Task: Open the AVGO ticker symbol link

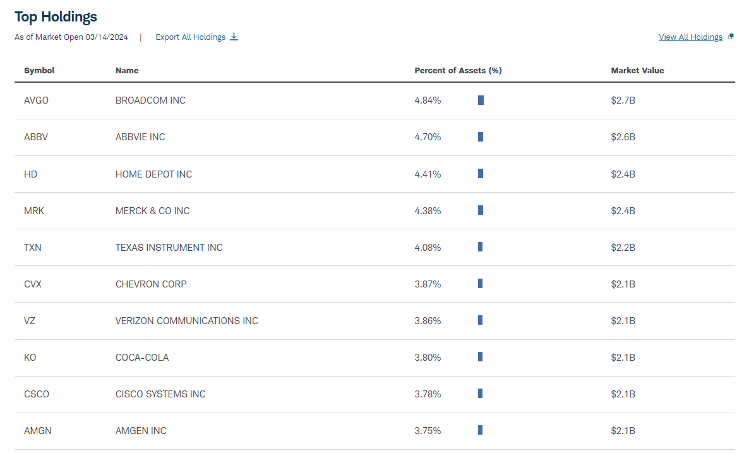Action: point(36,100)
